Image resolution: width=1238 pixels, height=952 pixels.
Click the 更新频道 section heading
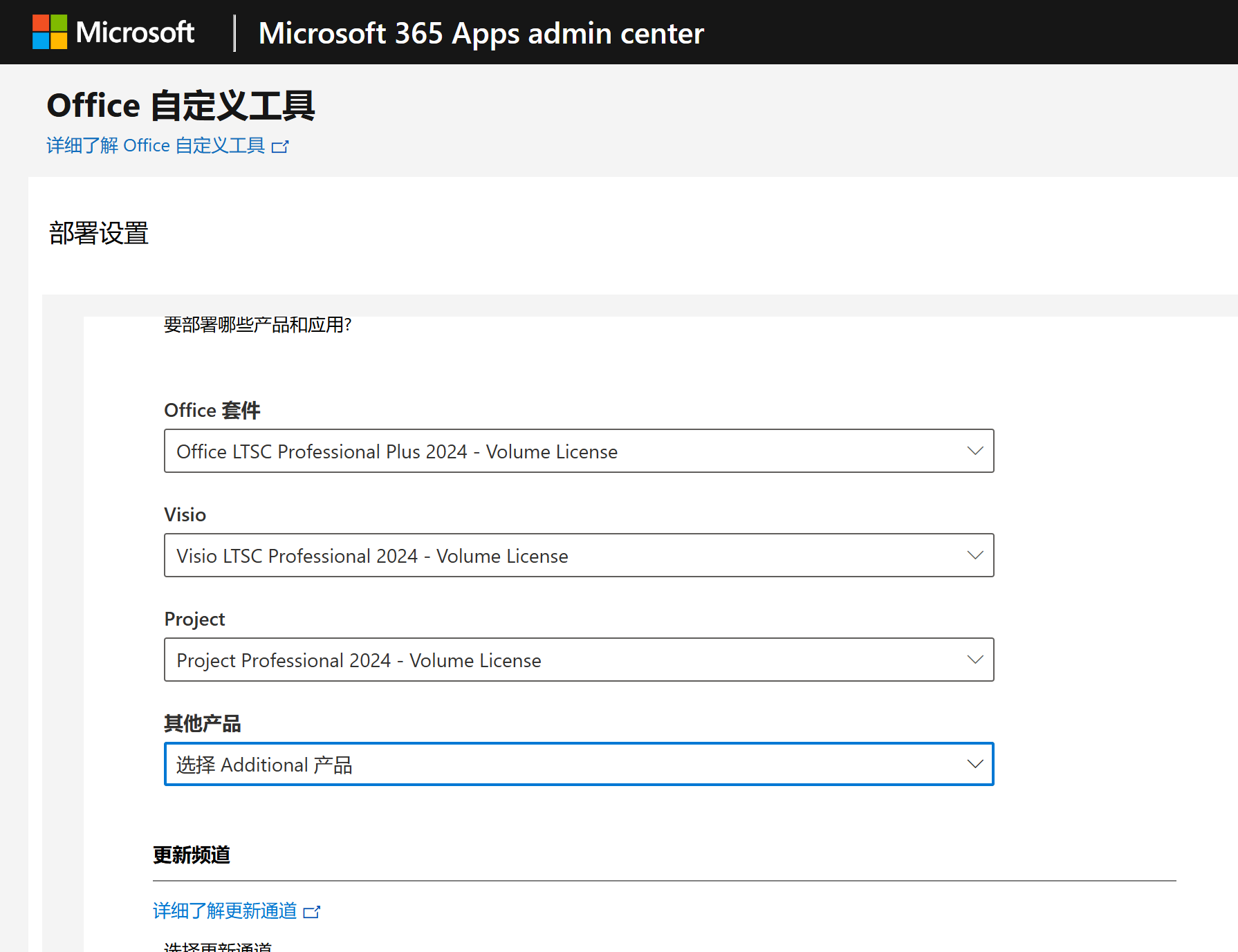point(192,855)
